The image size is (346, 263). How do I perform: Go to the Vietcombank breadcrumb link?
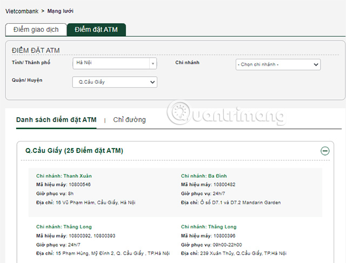(22, 11)
